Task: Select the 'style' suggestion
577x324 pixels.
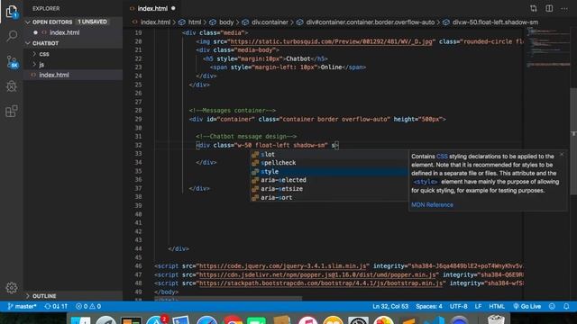Action: [329, 172]
